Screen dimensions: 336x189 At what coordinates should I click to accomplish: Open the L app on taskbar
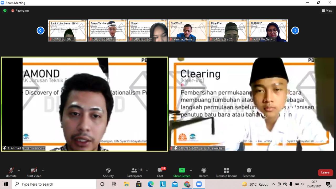pyautogui.click(x=163, y=184)
